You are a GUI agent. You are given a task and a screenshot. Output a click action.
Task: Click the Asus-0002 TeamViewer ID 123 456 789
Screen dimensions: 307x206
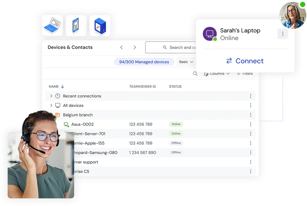coord(141,124)
